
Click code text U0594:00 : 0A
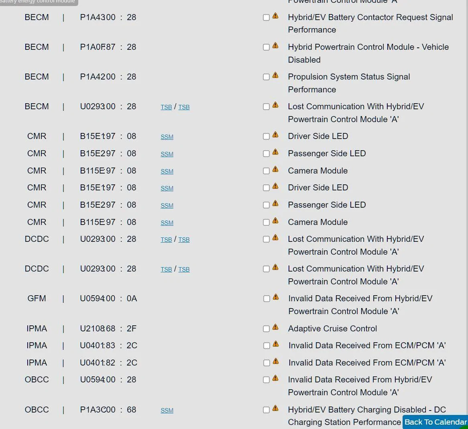pyautogui.click(x=108, y=298)
